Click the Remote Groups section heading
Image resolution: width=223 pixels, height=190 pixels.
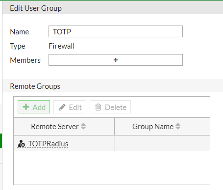(35, 86)
